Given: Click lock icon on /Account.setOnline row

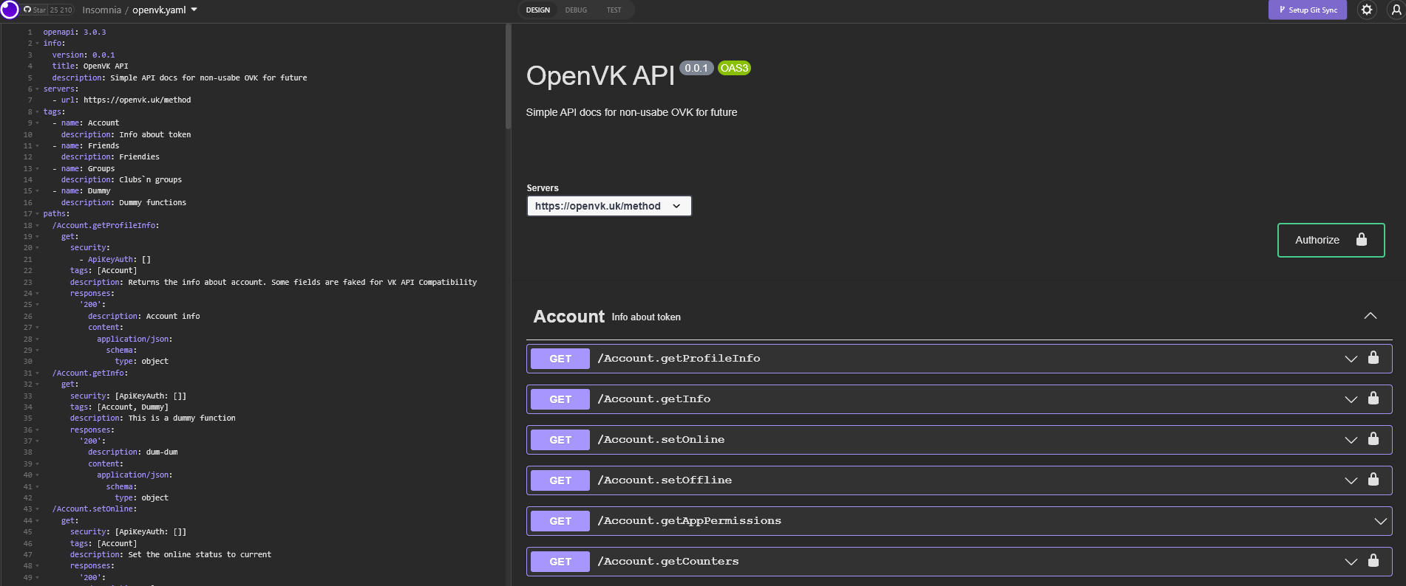Looking at the screenshot, I should (1373, 439).
